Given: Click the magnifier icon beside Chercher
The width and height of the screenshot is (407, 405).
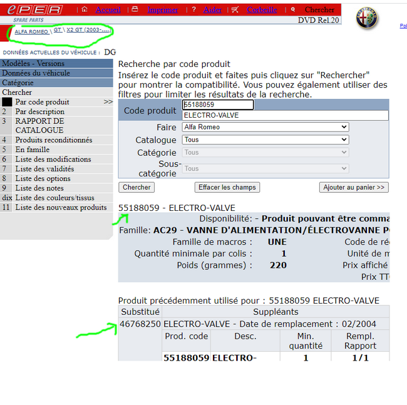Looking at the screenshot, I should pos(293,10).
